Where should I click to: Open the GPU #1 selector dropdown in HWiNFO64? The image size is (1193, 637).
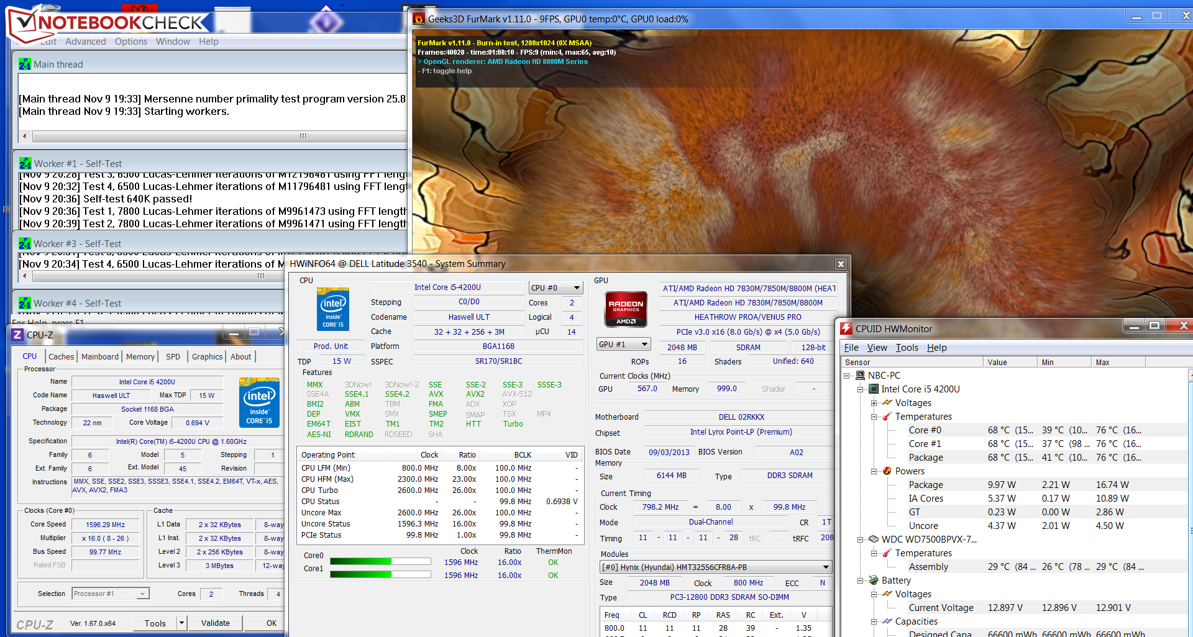[623, 344]
